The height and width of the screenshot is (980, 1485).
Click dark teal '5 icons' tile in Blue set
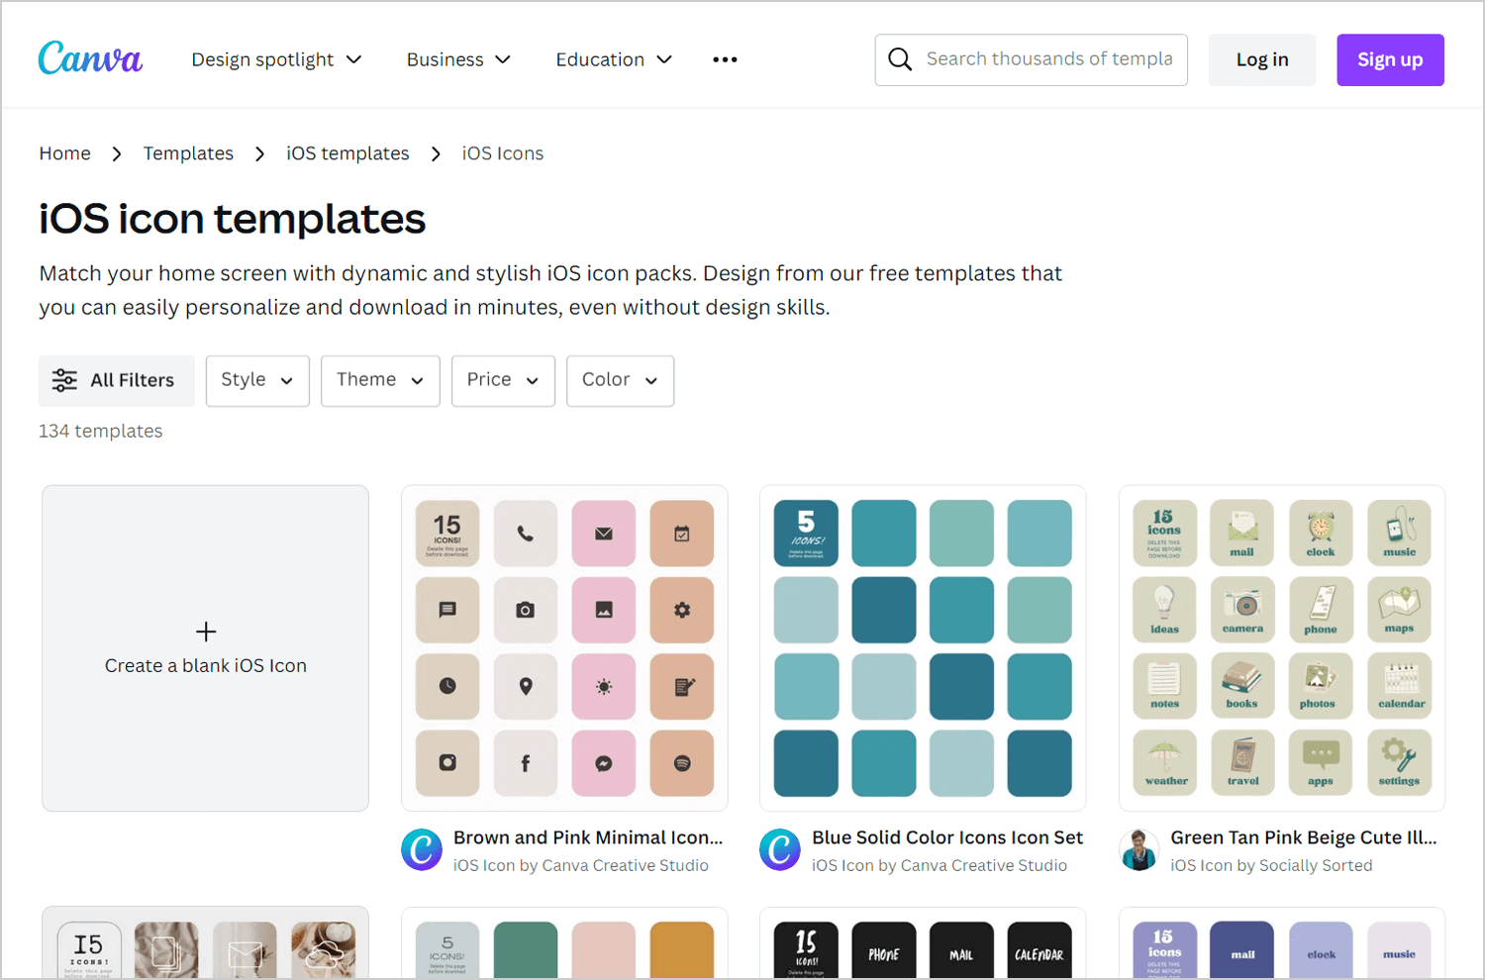click(x=806, y=534)
